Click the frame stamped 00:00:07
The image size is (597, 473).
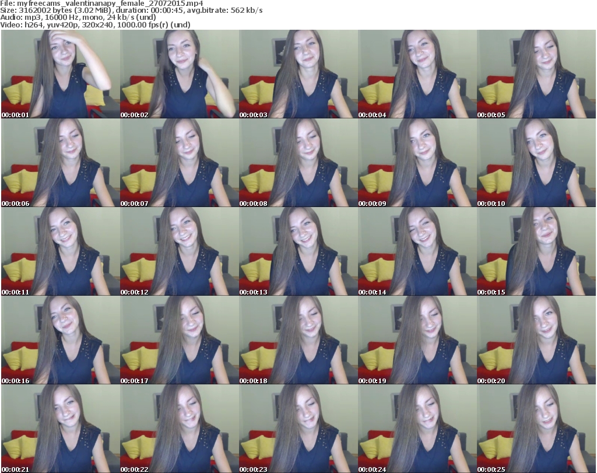coord(180,163)
